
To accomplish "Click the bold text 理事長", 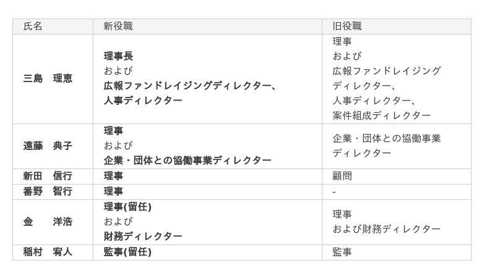I will pyautogui.click(x=118, y=56).
